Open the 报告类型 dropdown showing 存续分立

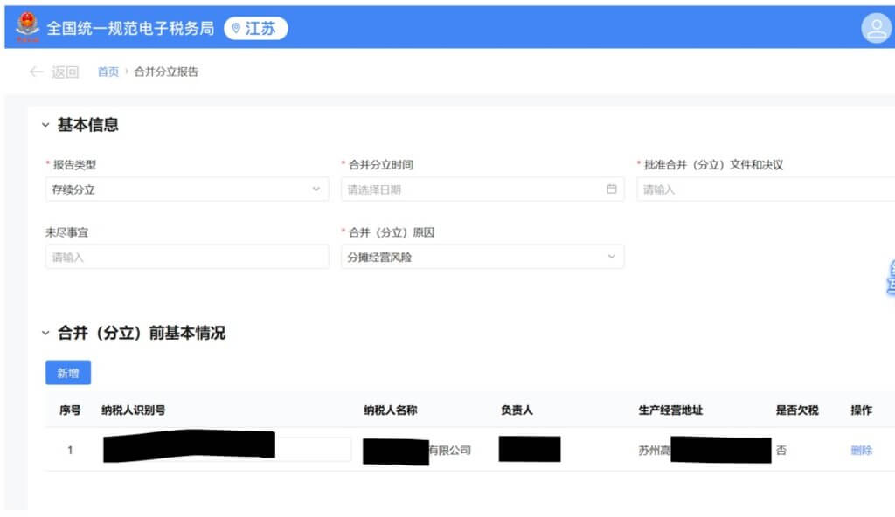pos(186,190)
